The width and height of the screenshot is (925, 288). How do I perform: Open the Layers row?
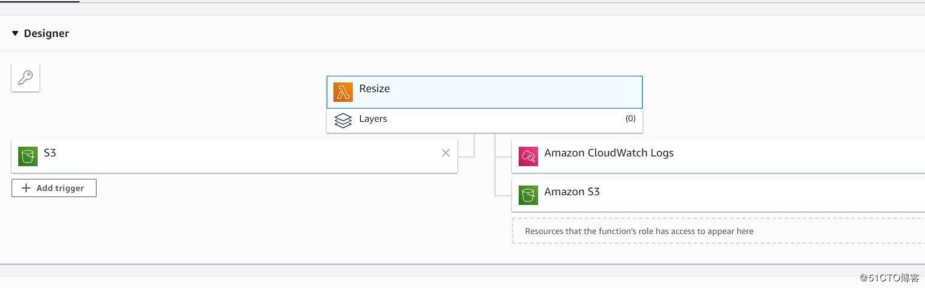click(x=485, y=120)
